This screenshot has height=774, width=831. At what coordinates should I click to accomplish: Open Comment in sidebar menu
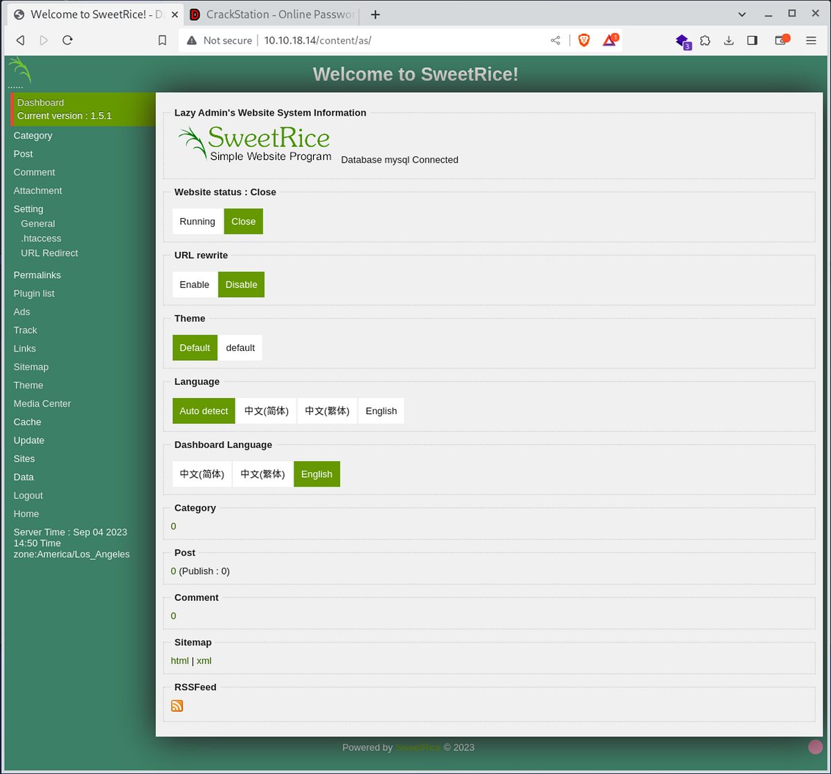[x=34, y=172]
